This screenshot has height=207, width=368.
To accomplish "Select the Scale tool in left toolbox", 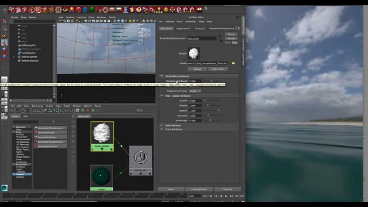I will [4, 56].
